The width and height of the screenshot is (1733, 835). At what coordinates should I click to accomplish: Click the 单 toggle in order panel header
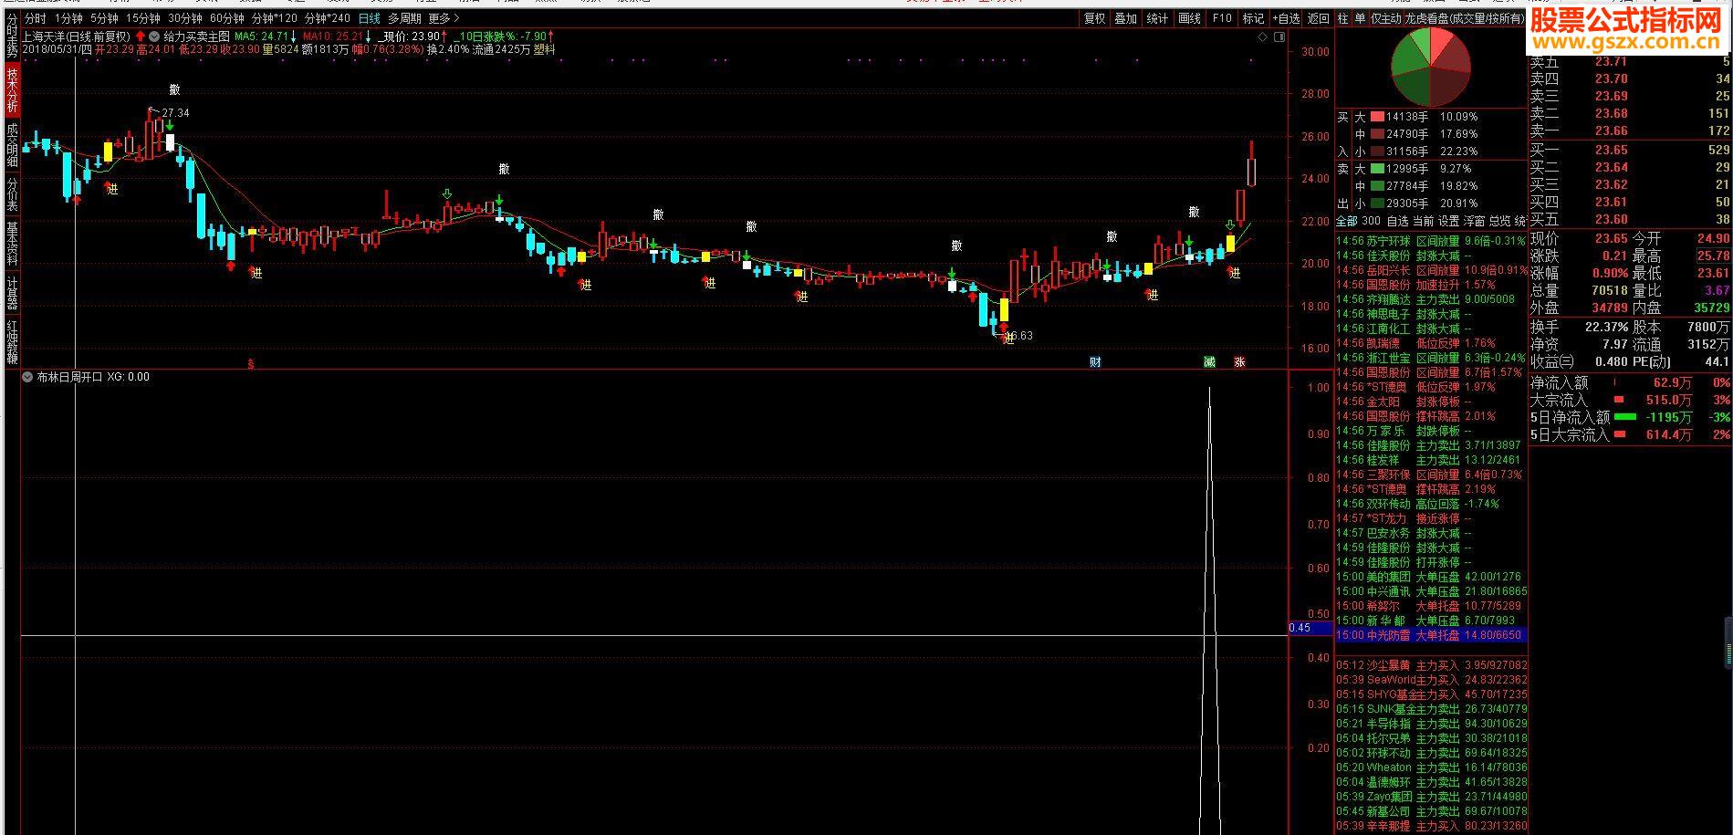click(1360, 18)
